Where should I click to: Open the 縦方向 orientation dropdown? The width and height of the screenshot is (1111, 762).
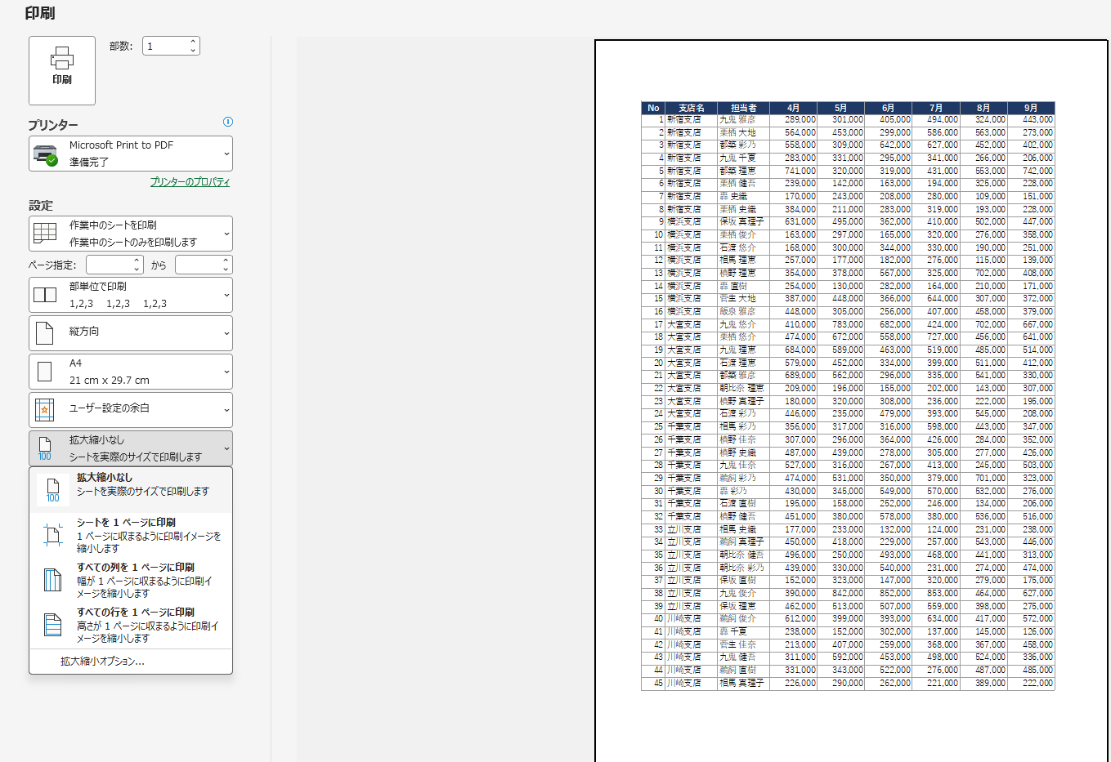[x=131, y=333]
